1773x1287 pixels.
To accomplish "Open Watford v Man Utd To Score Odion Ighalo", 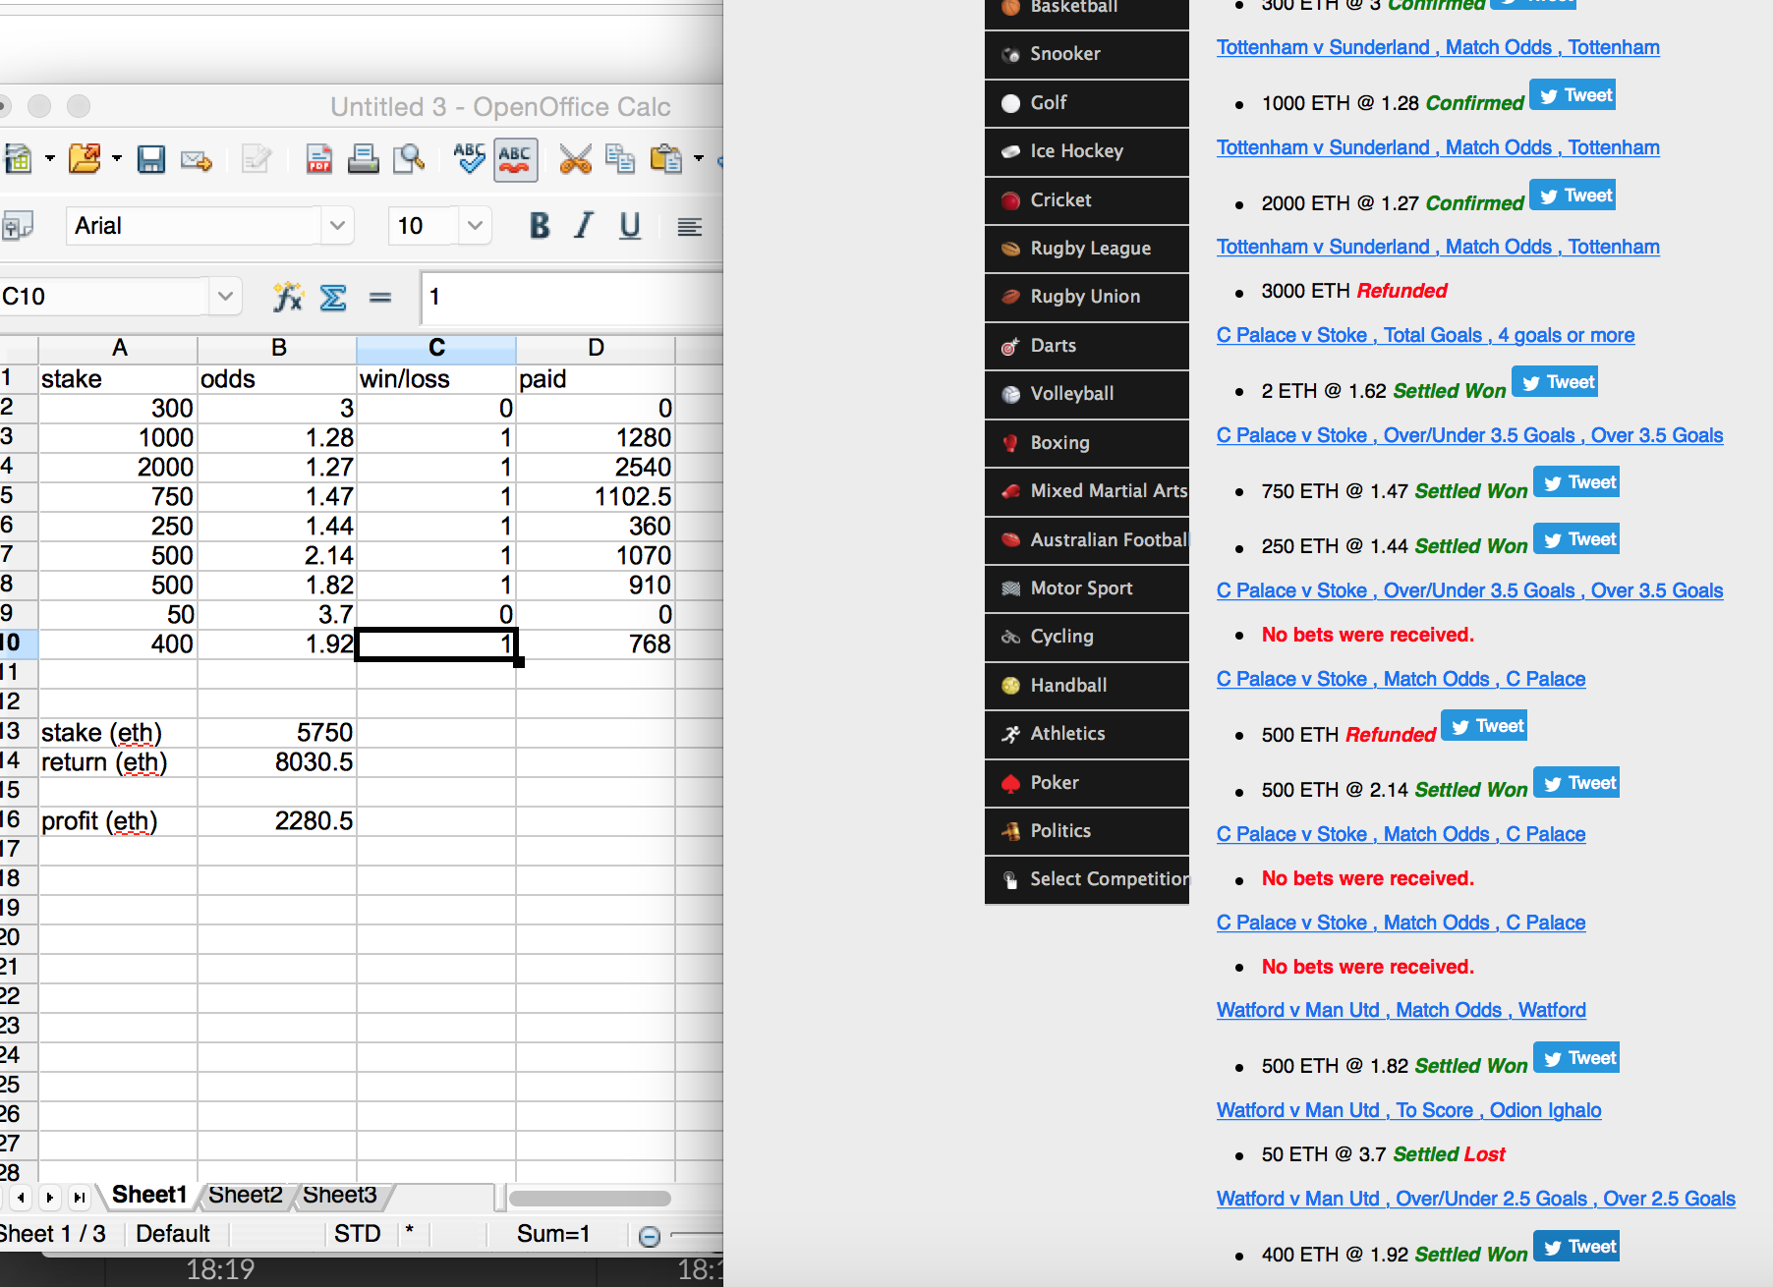I will point(1409,1111).
